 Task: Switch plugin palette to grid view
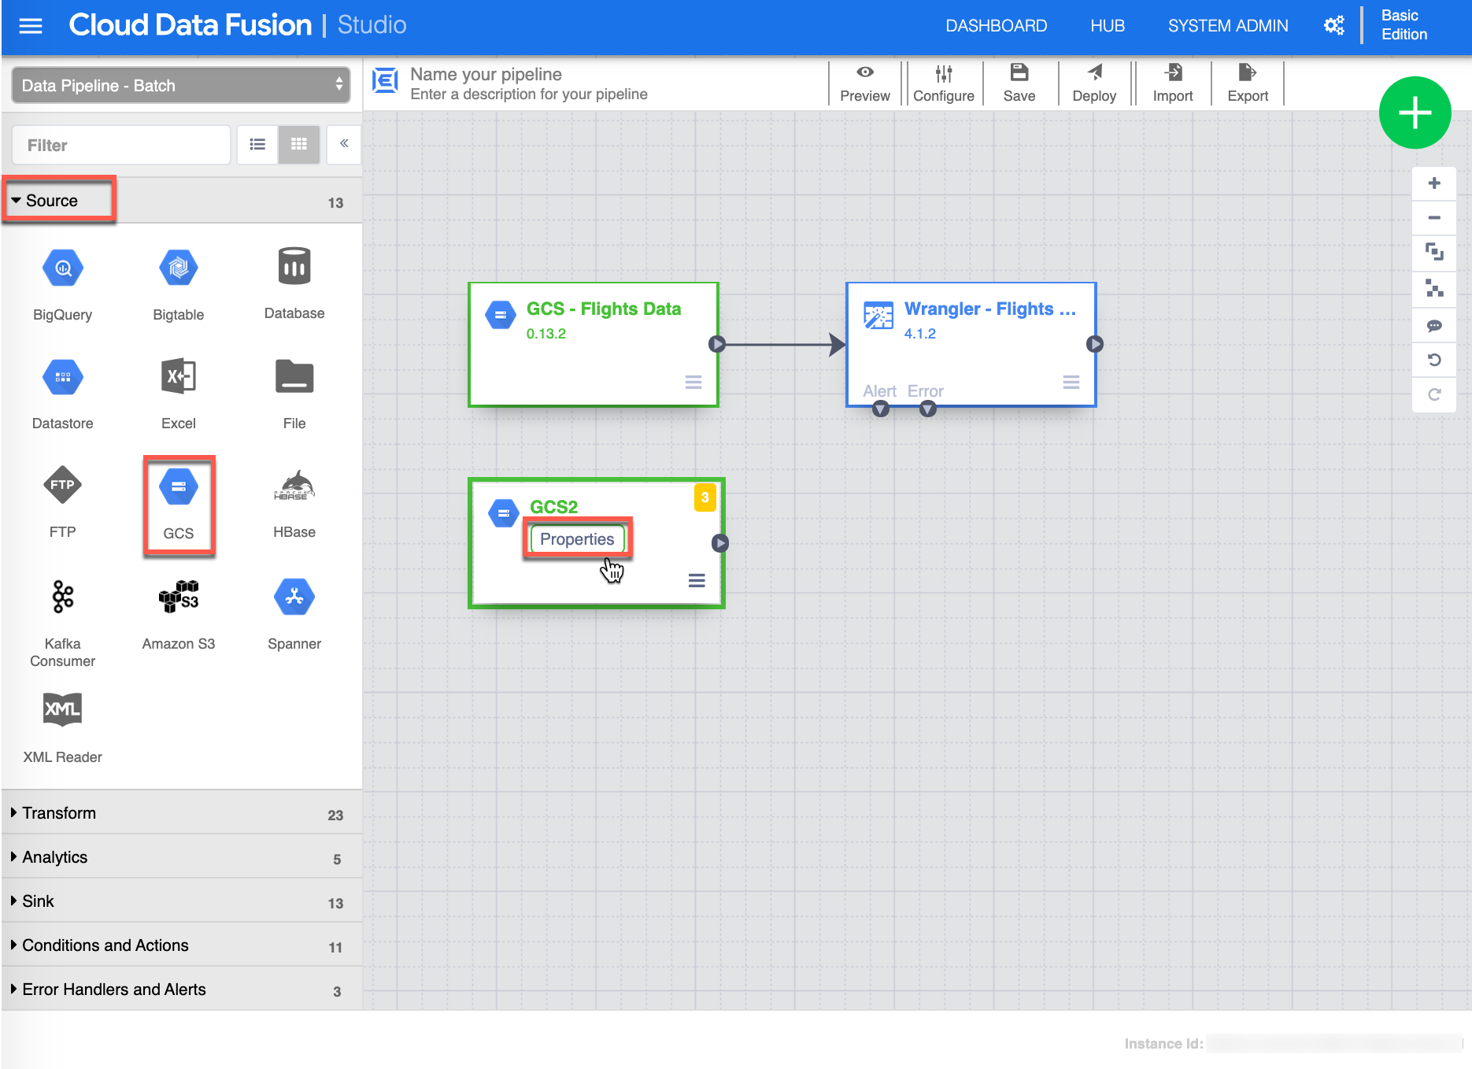[x=299, y=144]
